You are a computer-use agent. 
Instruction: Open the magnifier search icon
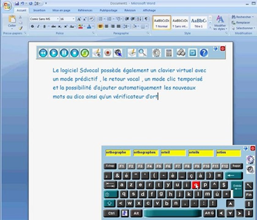[x=143, y=53]
